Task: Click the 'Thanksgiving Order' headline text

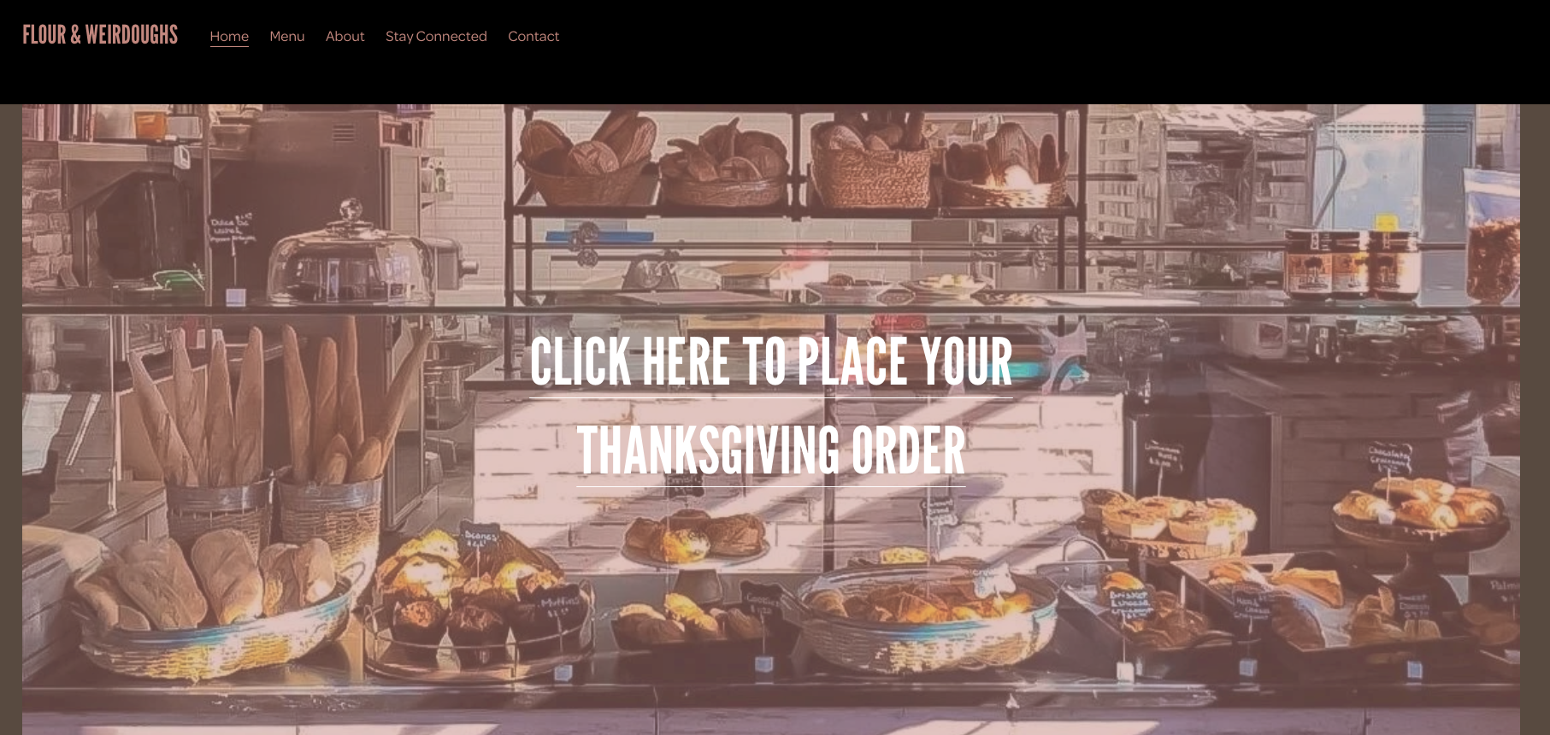Action: [x=771, y=450]
